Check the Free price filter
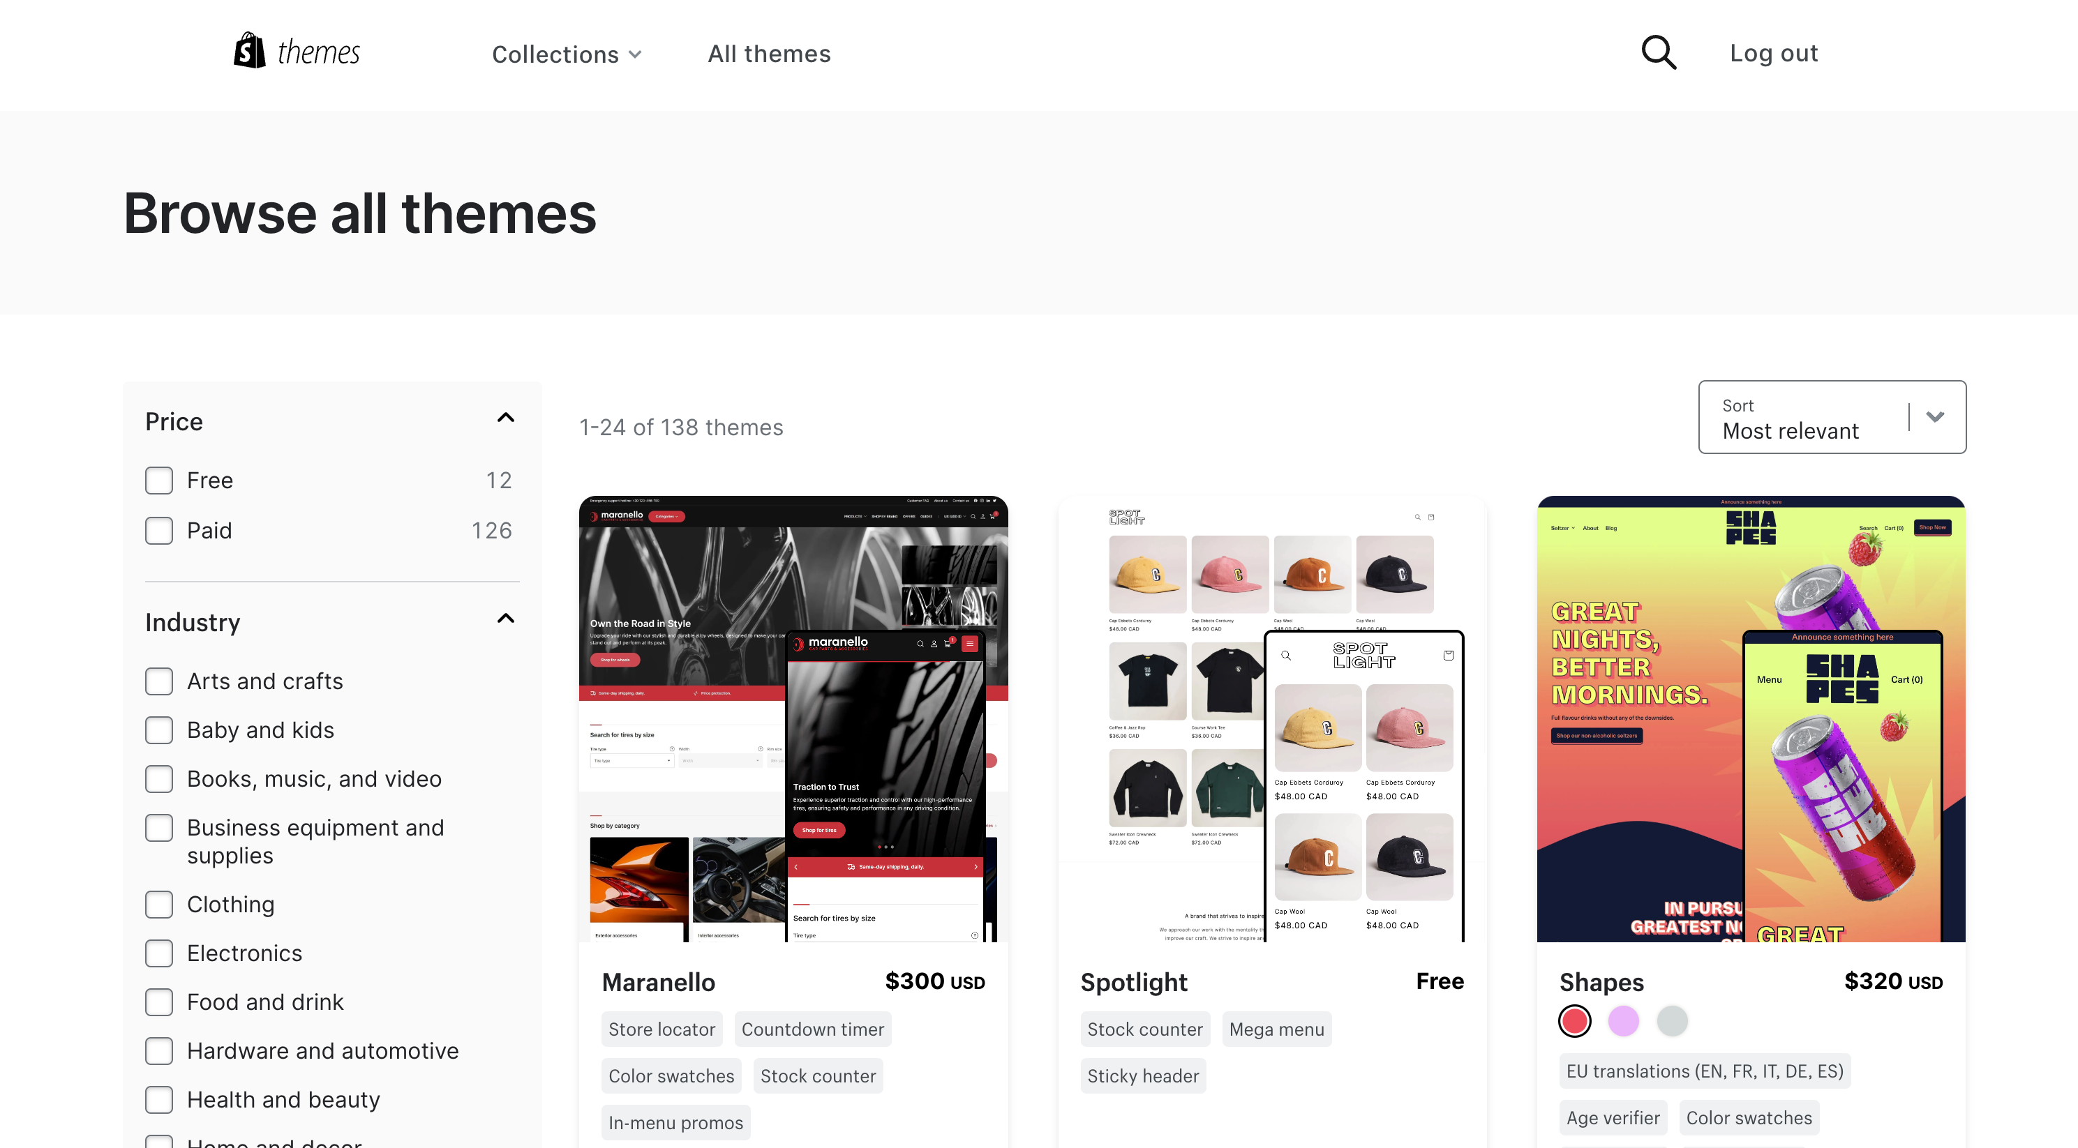This screenshot has width=2078, height=1148. coord(159,481)
